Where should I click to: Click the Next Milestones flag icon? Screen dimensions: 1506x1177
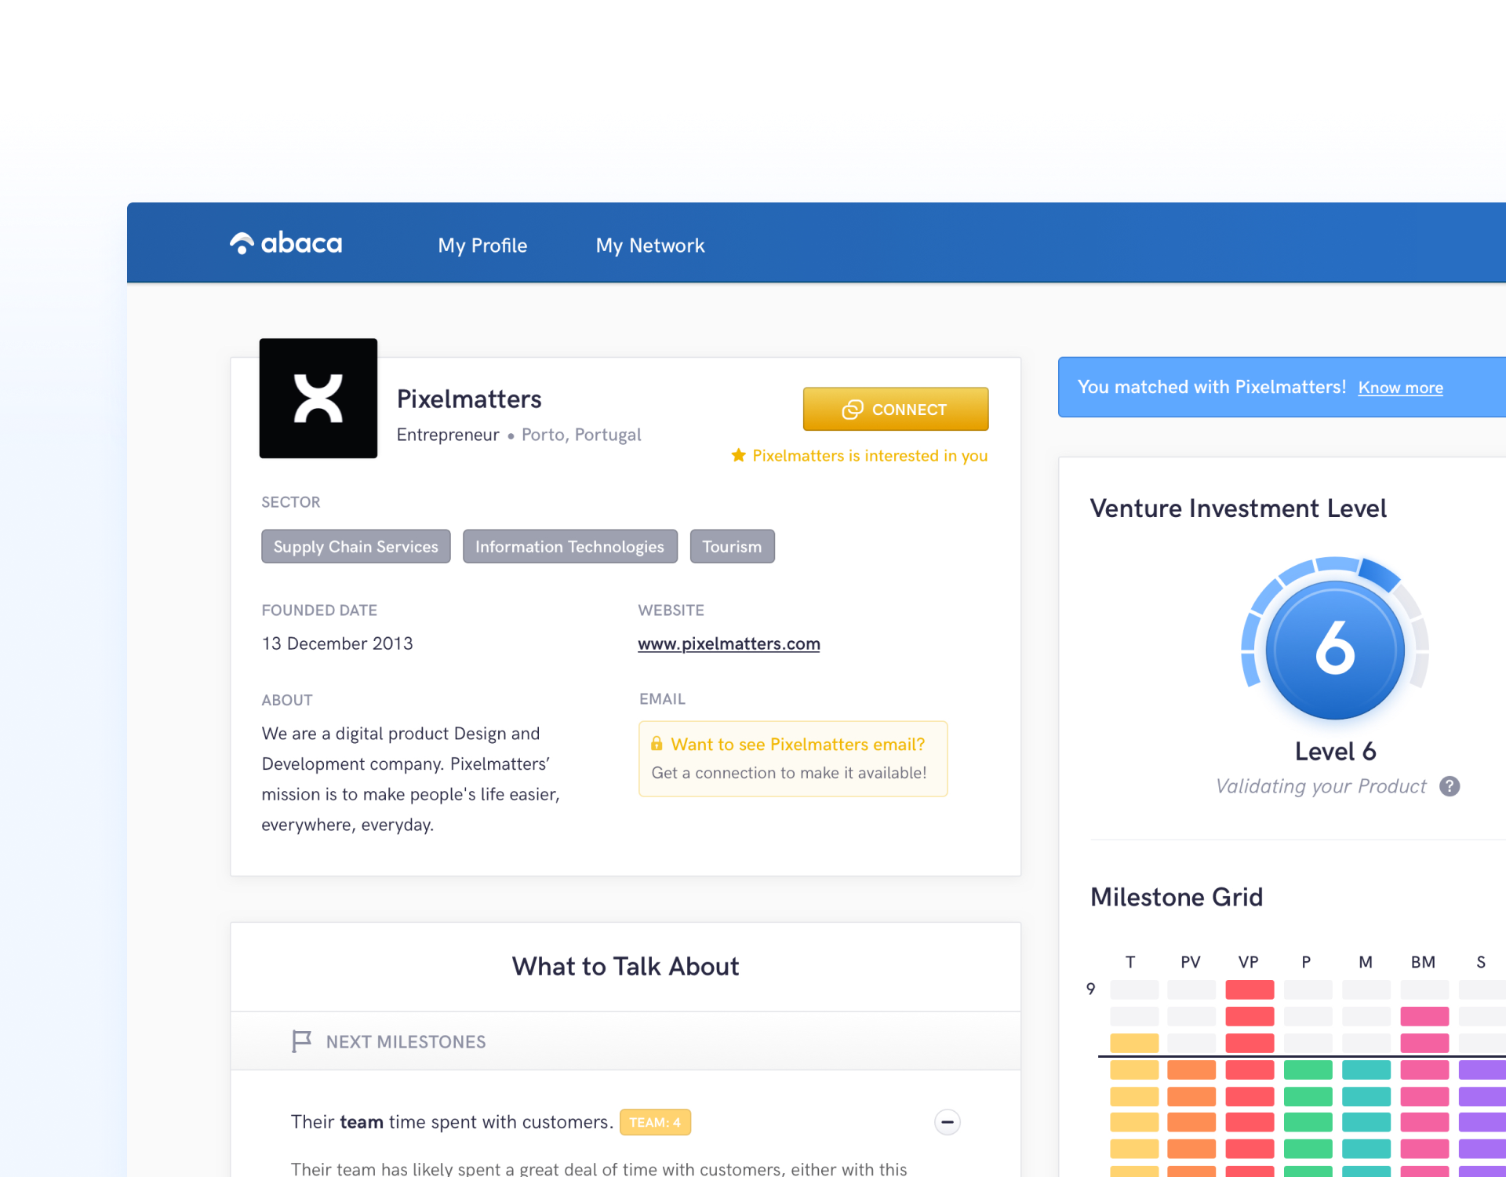(301, 1041)
